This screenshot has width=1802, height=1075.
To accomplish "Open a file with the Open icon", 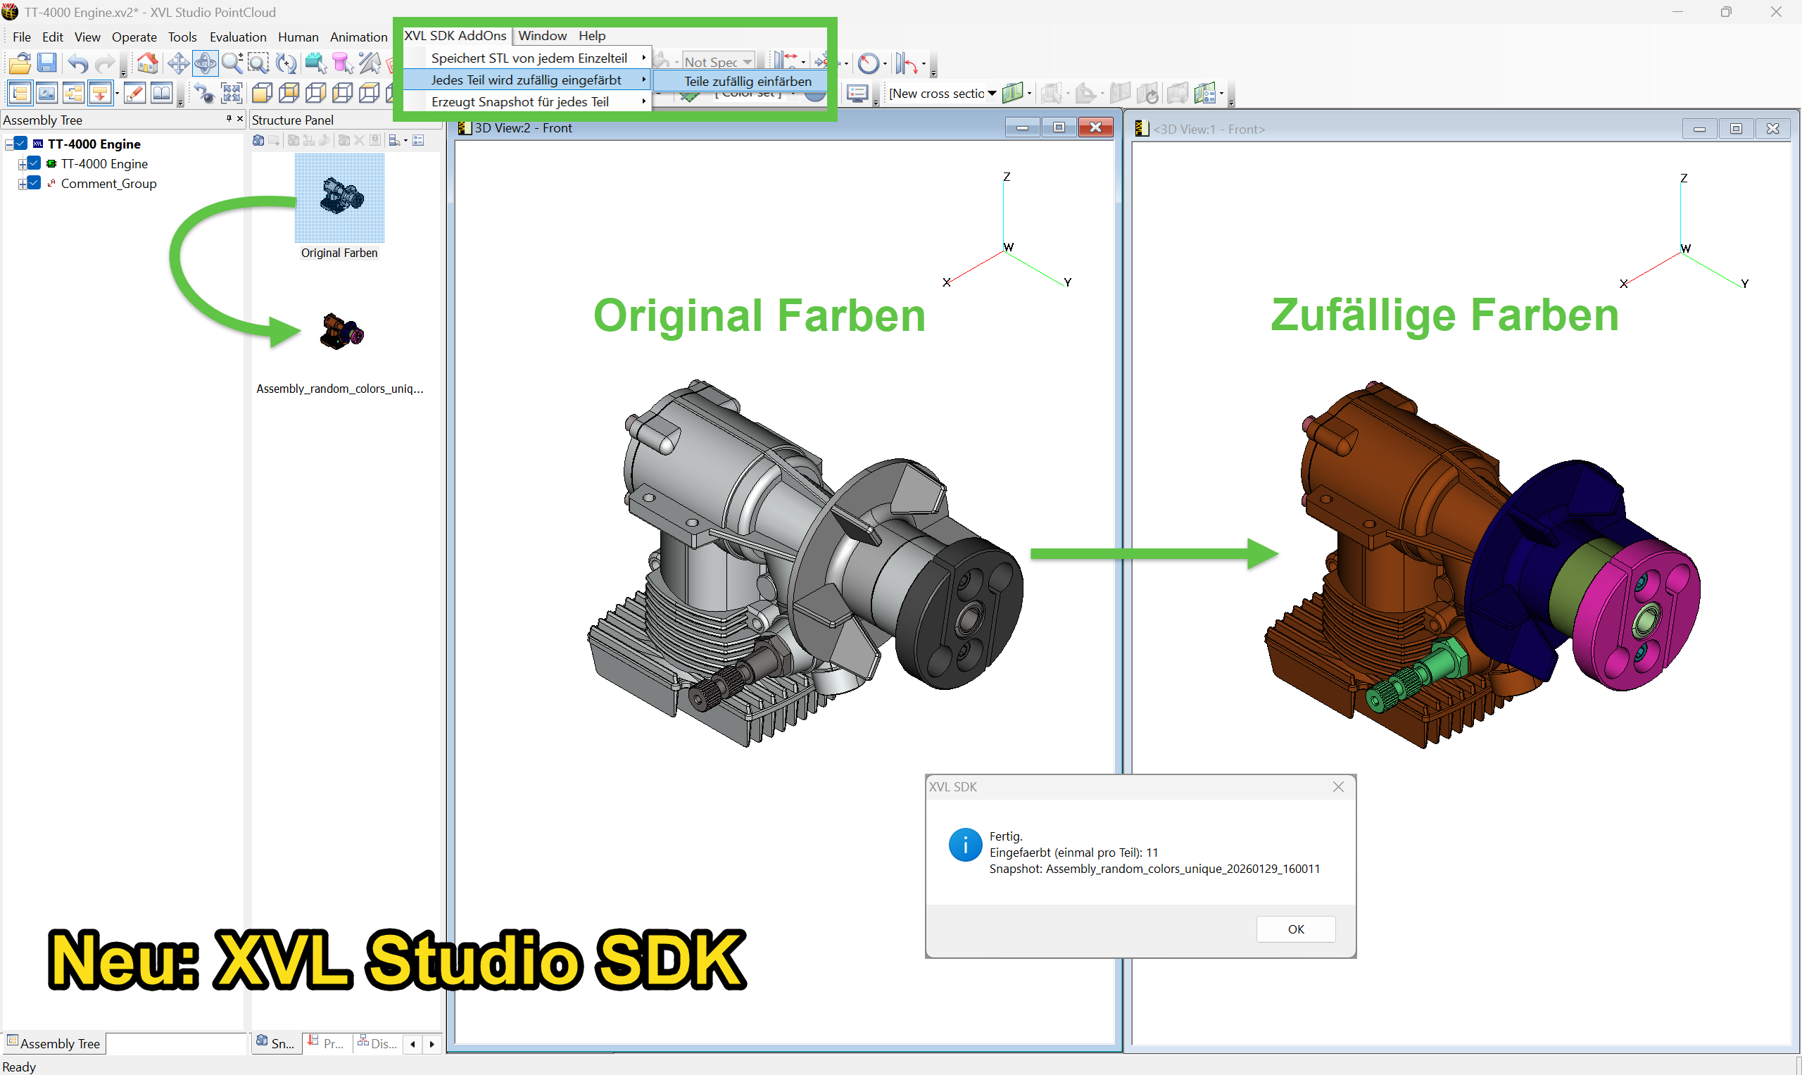I will tap(20, 63).
